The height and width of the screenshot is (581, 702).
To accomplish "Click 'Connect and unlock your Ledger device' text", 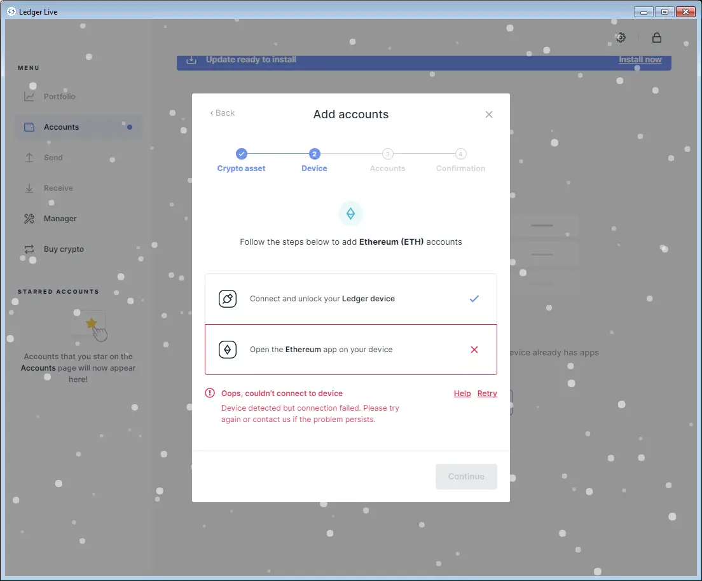I will pyautogui.click(x=322, y=299).
